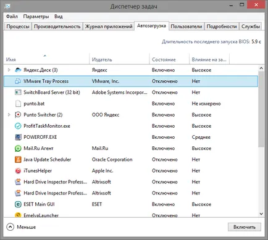Click the Меньше label to show fewer details

click(x=27, y=227)
